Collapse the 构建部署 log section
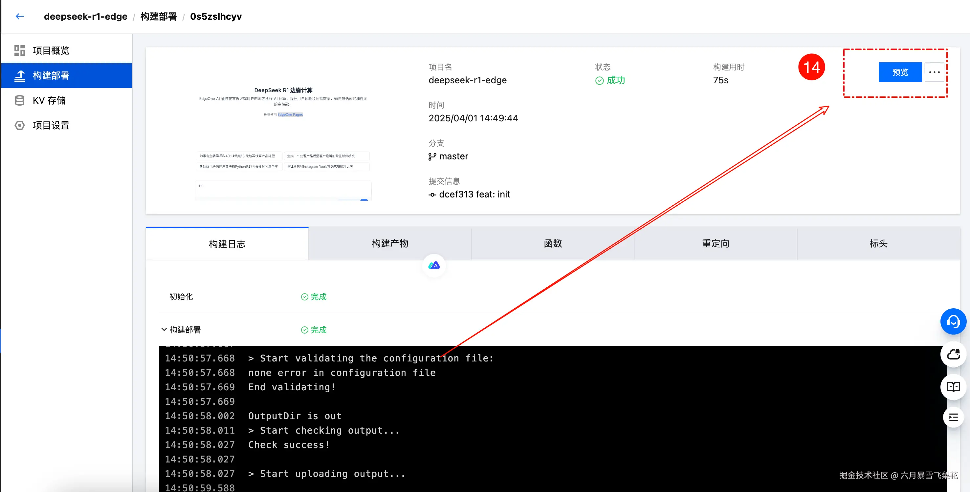Viewport: 970px width, 492px height. [x=164, y=330]
